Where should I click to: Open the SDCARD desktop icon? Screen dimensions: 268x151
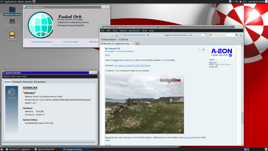[x=12, y=36]
